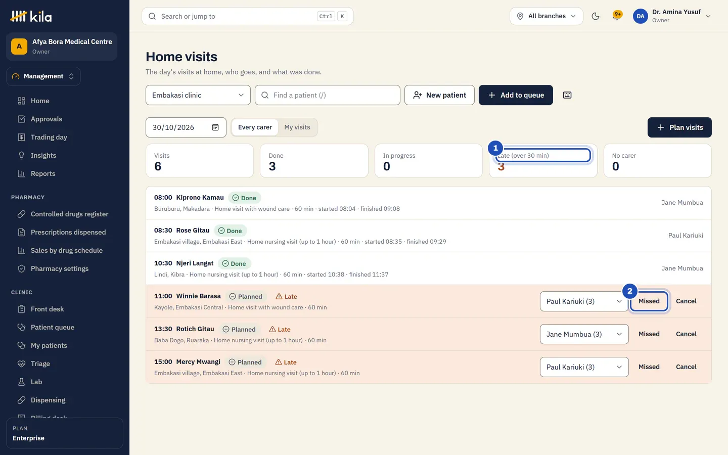Click the New patient button

(x=439, y=95)
